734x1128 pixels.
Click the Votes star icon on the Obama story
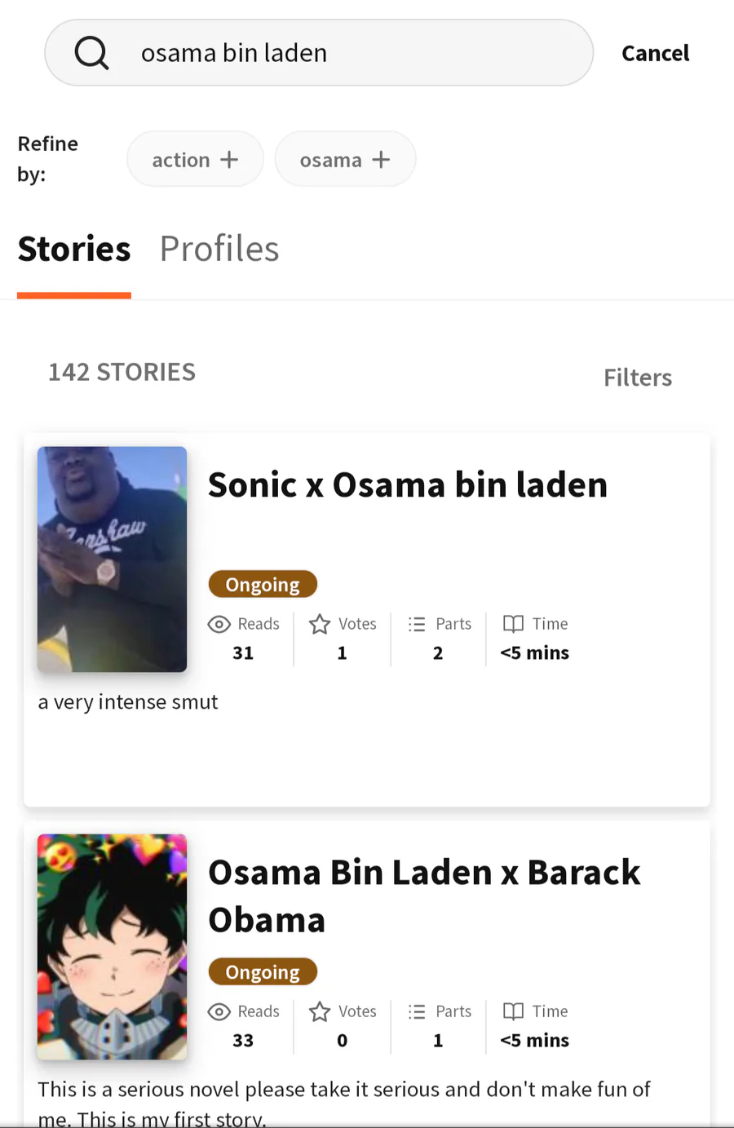coord(320,1011)
